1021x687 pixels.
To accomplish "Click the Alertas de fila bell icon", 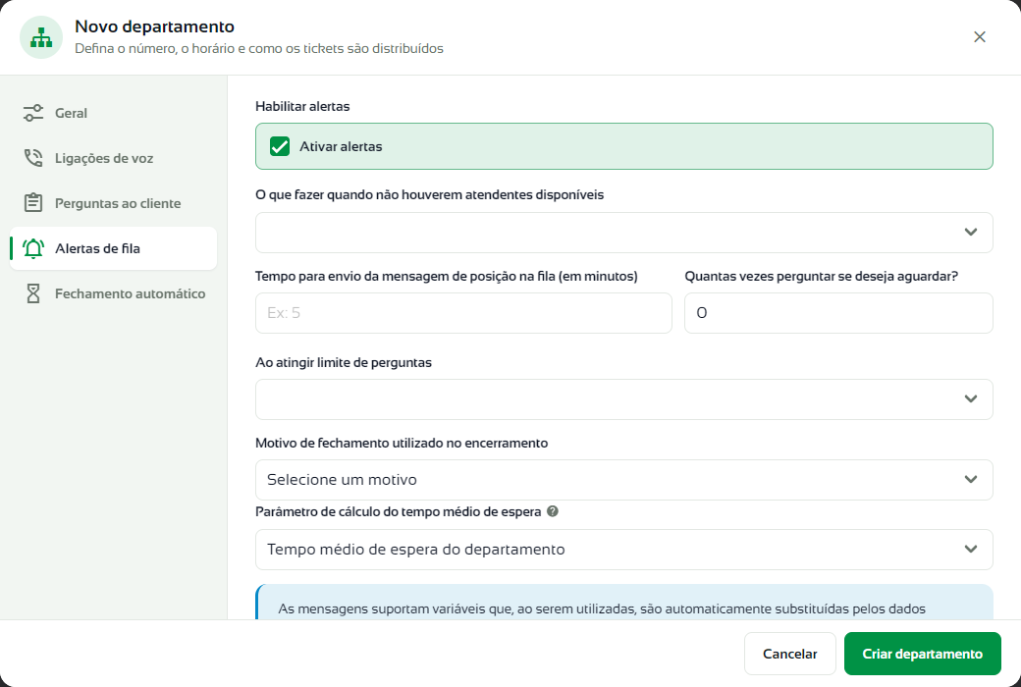I will point(33,248).
